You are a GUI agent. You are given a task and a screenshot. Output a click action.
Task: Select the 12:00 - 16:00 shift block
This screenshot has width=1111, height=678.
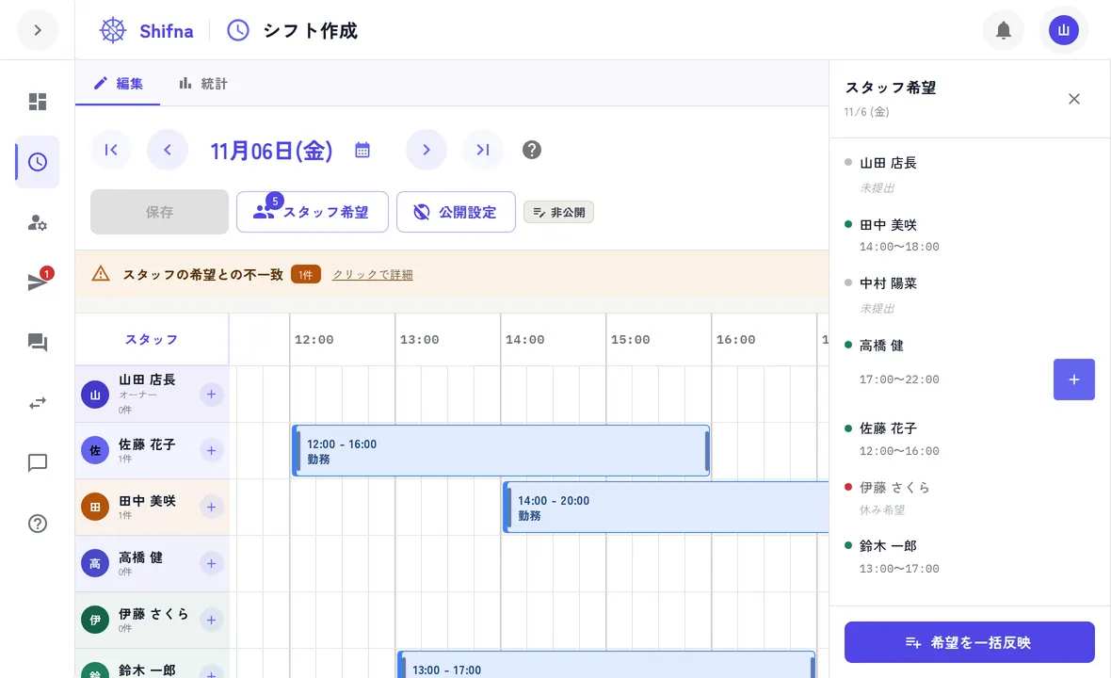tap(501, 450)
